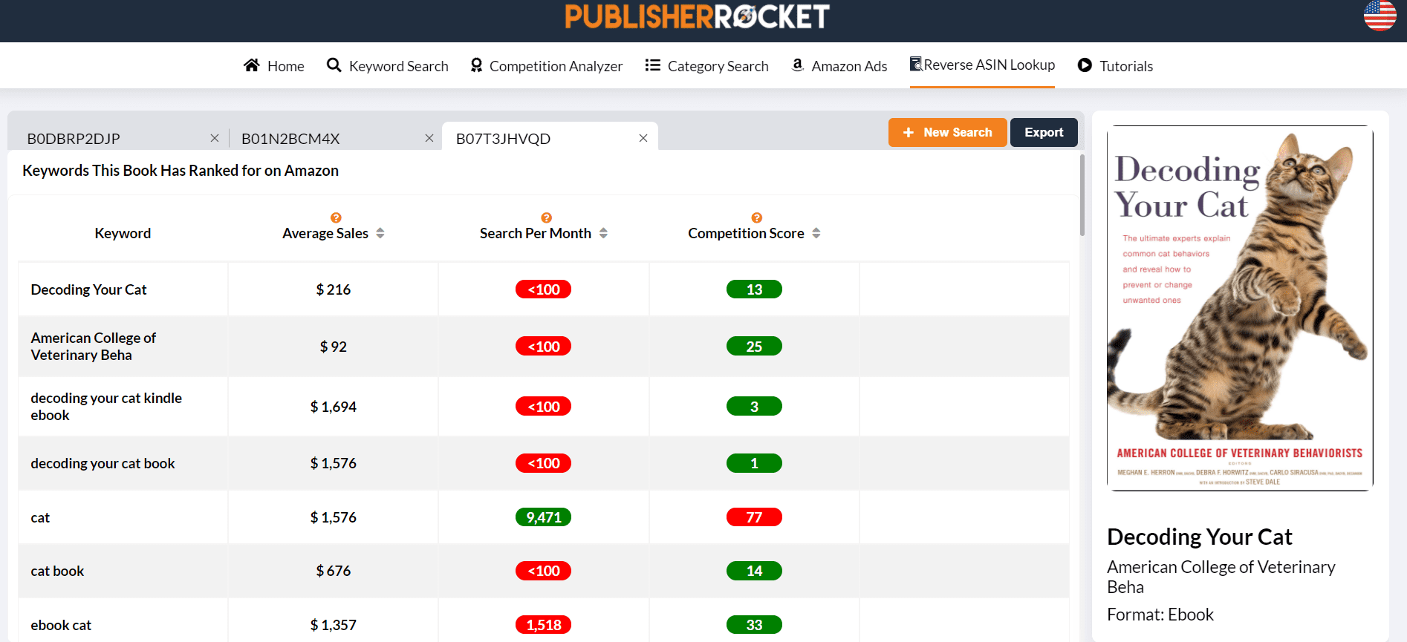The image size is (1407, 642).
Task: Click the PublisherRocket logo
Action: click(x=697, y=16)
